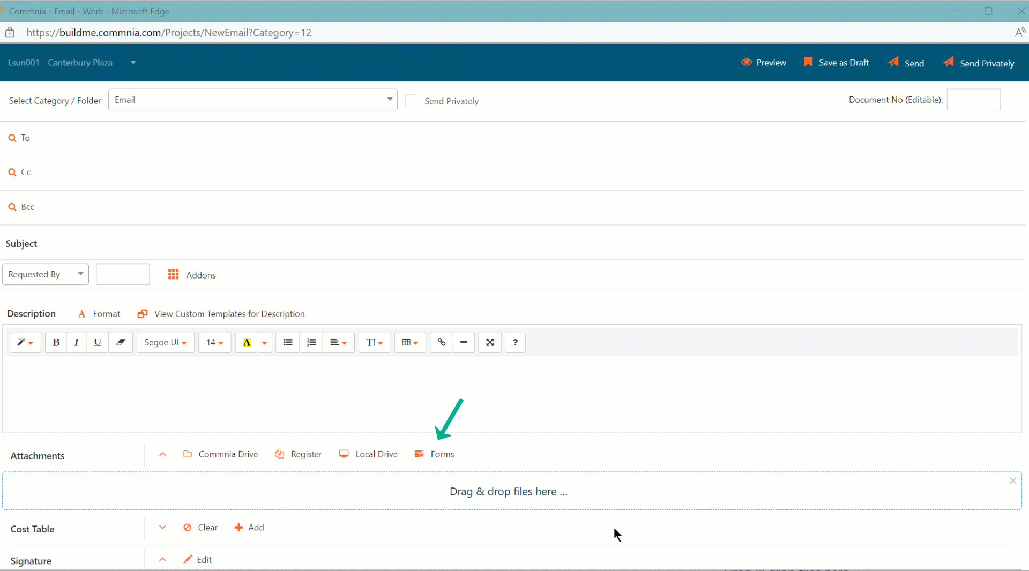1029x571 pixels.
Task: Insert a horizontal rule line
Action: pyautogui.click(x=464, y=342)
